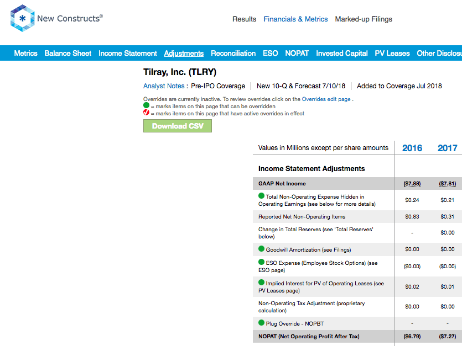462x346 pixels.
Task: Click the Tilray, Inc. (TLRY) heading
Action: tap(180, 72)
